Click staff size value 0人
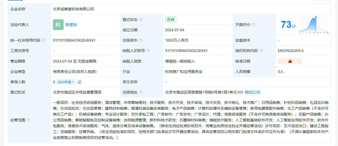Image resolution: width=338 pixels, height=146 pixels. pyautogui.click(x=281, y=72)
